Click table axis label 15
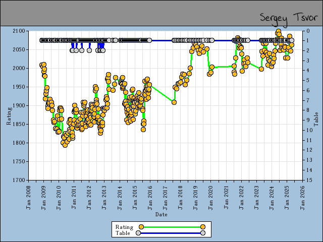Screen dimensions: 323x242 (309, 180)
